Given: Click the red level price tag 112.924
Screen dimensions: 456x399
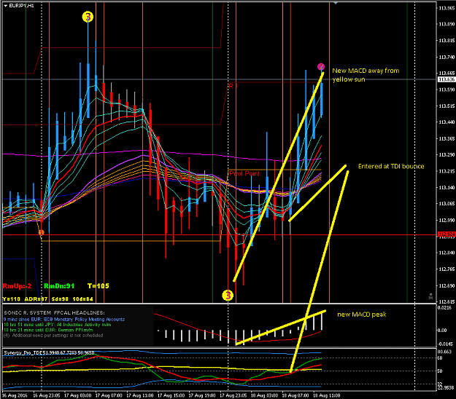Looking at the screenshot, I should click(x=447, y=234).
